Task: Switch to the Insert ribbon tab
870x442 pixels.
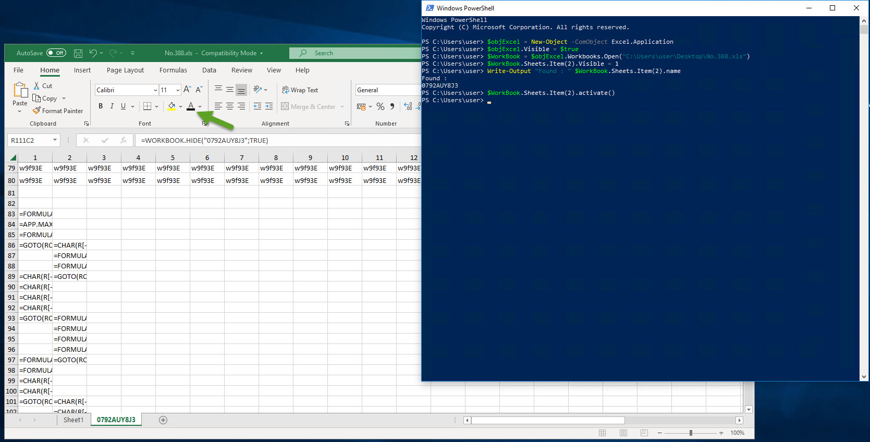Action: pyautogui.click(x=82, y=70)
